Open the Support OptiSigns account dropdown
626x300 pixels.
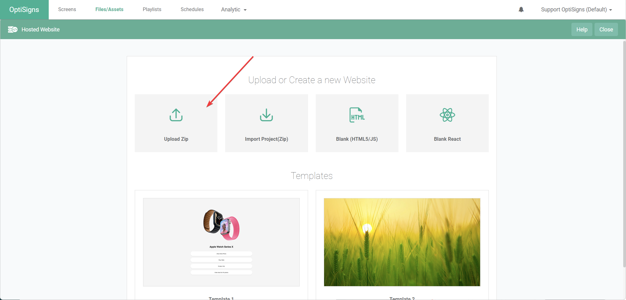tap(576, 10)
